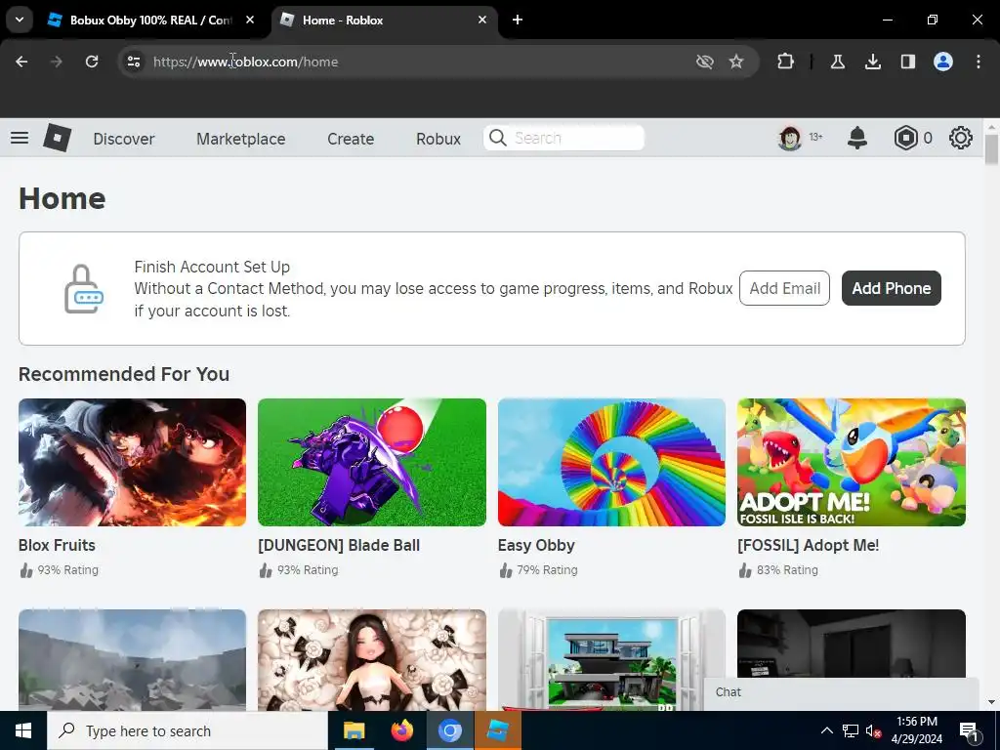The image size is (1000, 750).
Task: Open the Roblox Studio taskbar icon
Action: pyautogui.click(x=497, y=730)
